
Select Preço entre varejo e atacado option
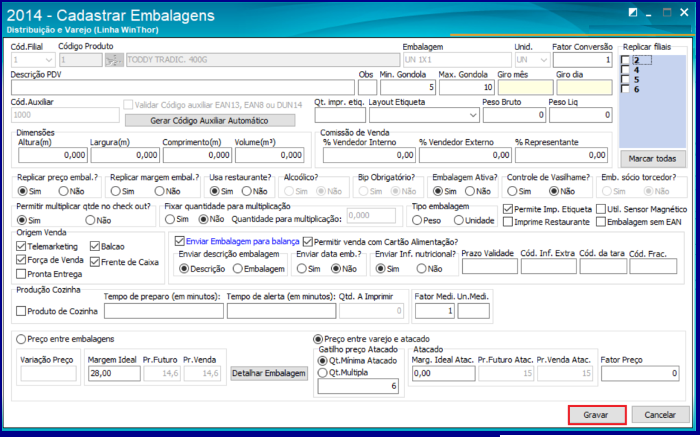coord(318,339)
